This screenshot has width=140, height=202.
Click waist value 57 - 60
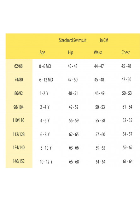(100, 134)
